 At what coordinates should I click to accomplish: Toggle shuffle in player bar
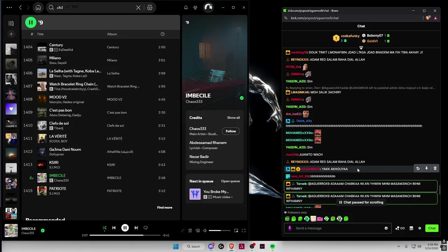[x=104, y=228]
